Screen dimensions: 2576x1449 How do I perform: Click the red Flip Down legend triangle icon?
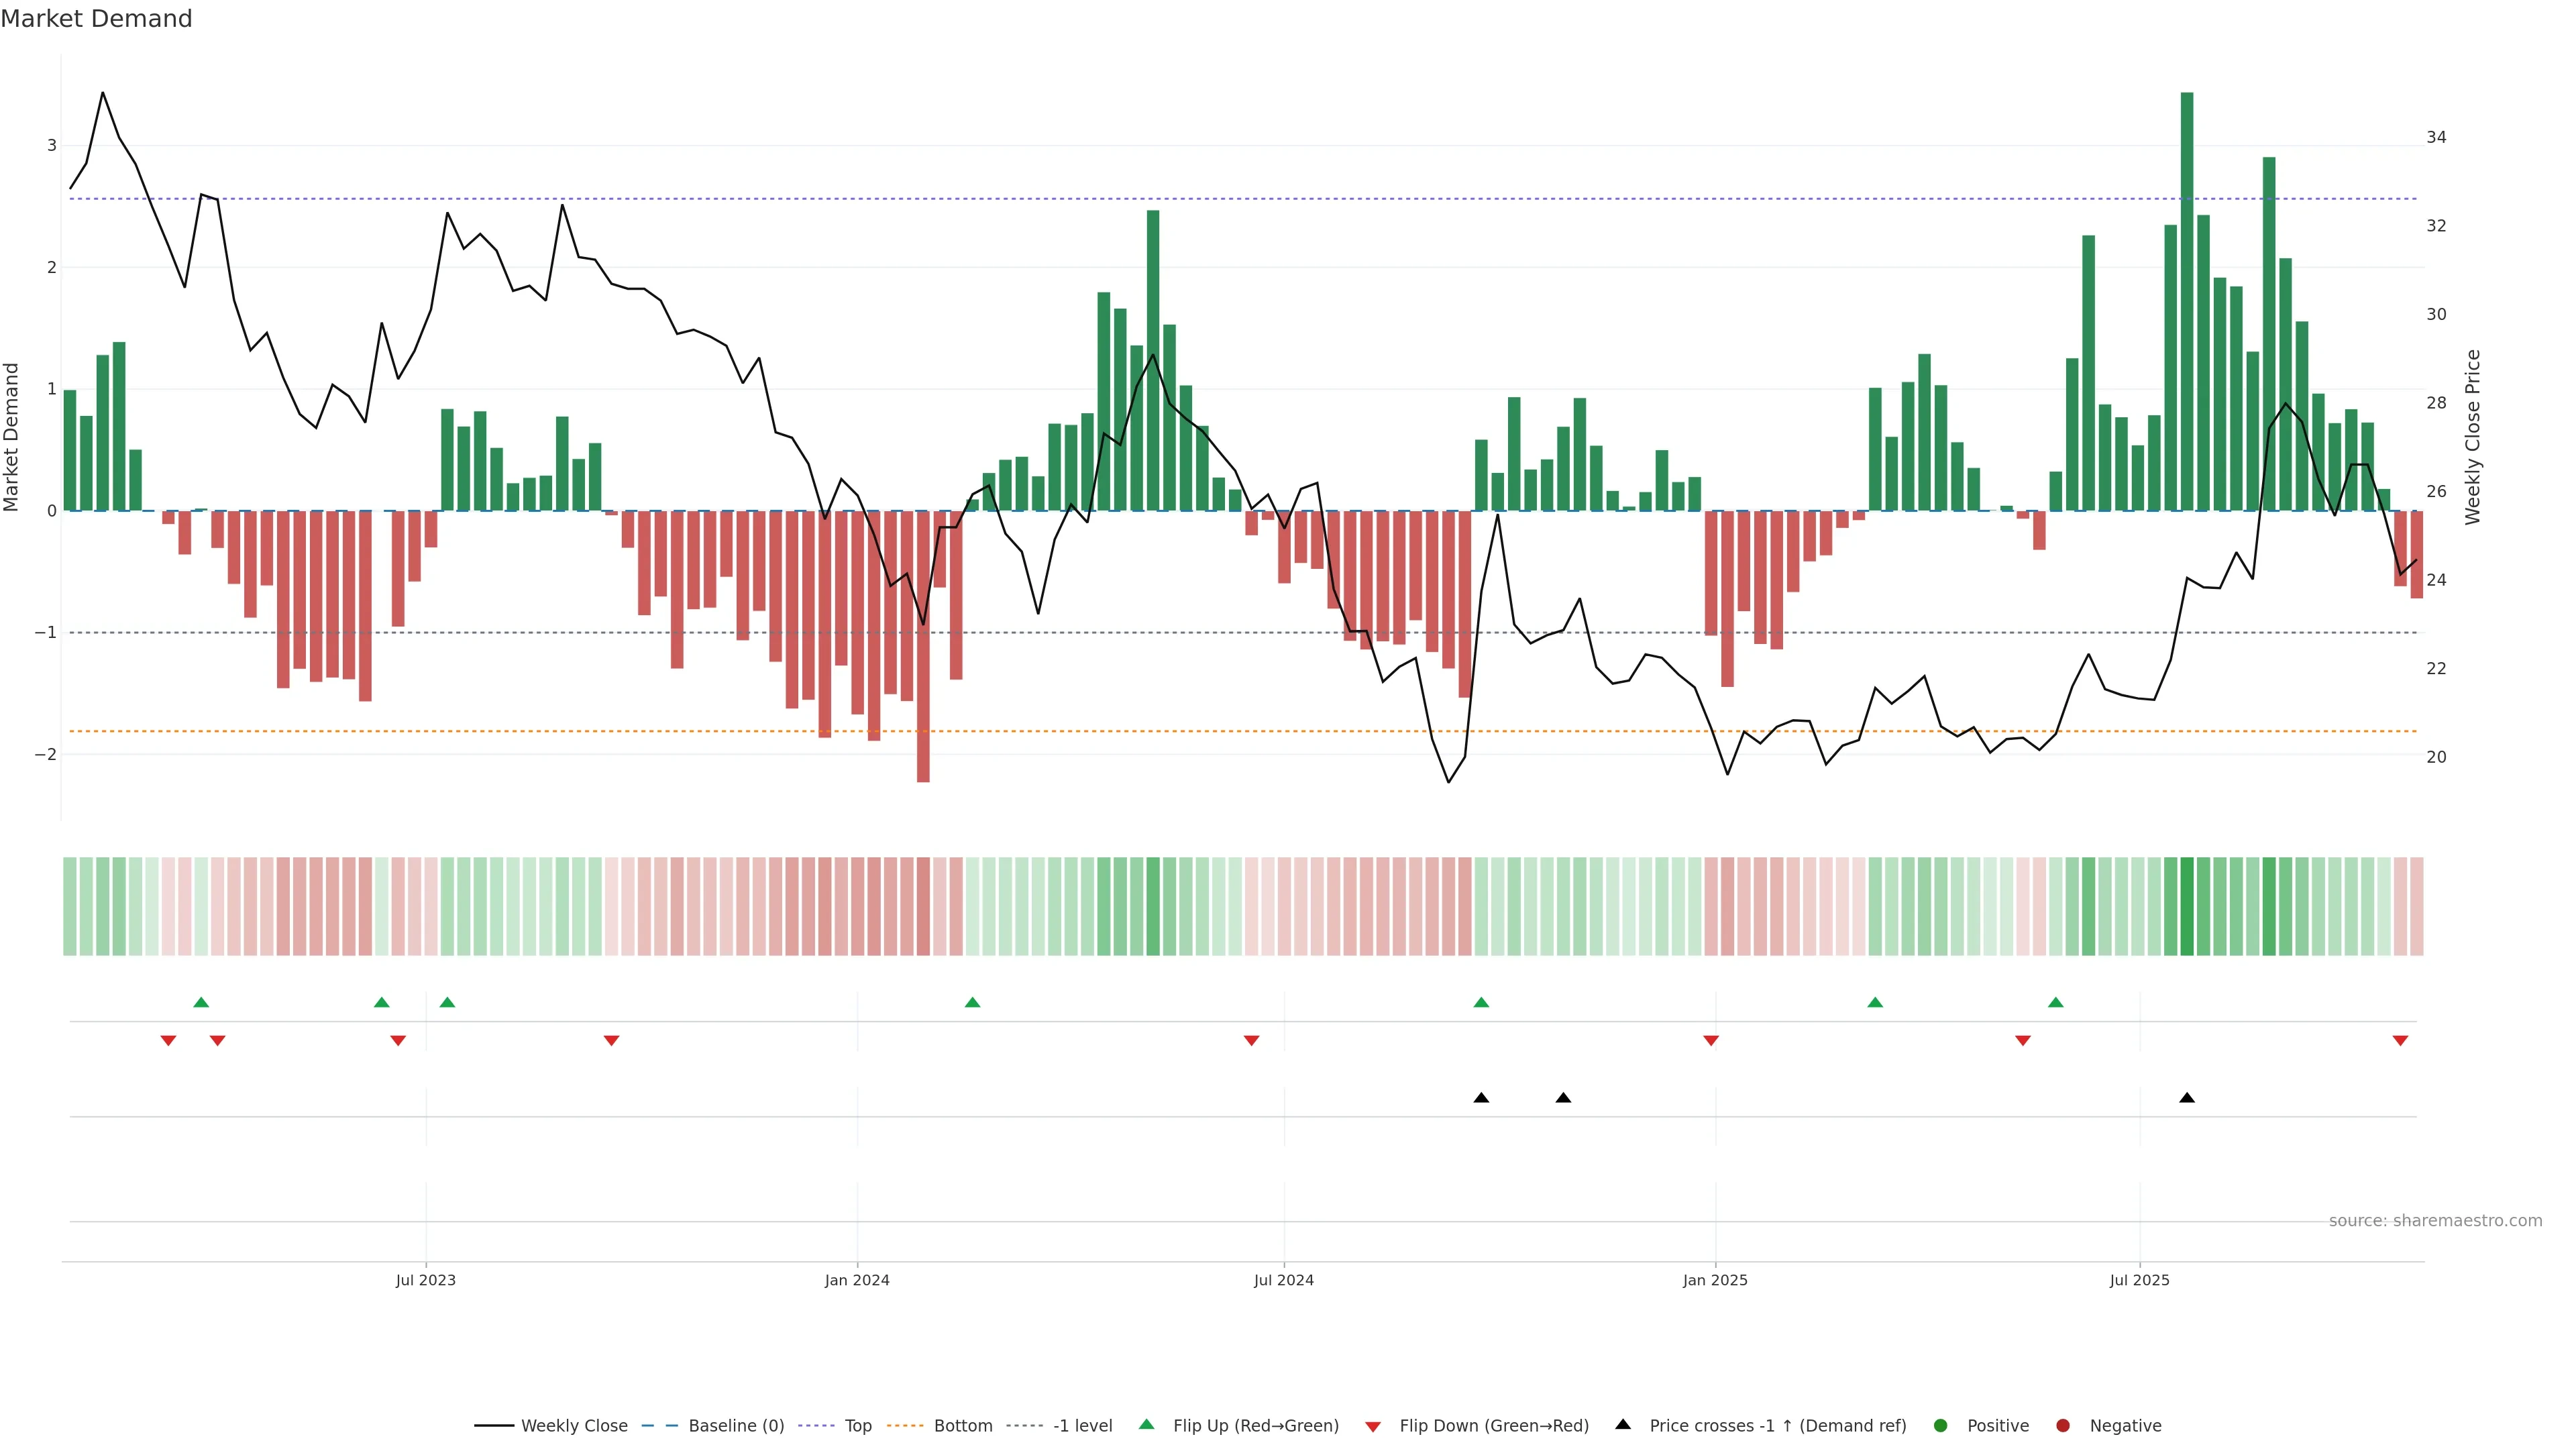[1373, 1427]
